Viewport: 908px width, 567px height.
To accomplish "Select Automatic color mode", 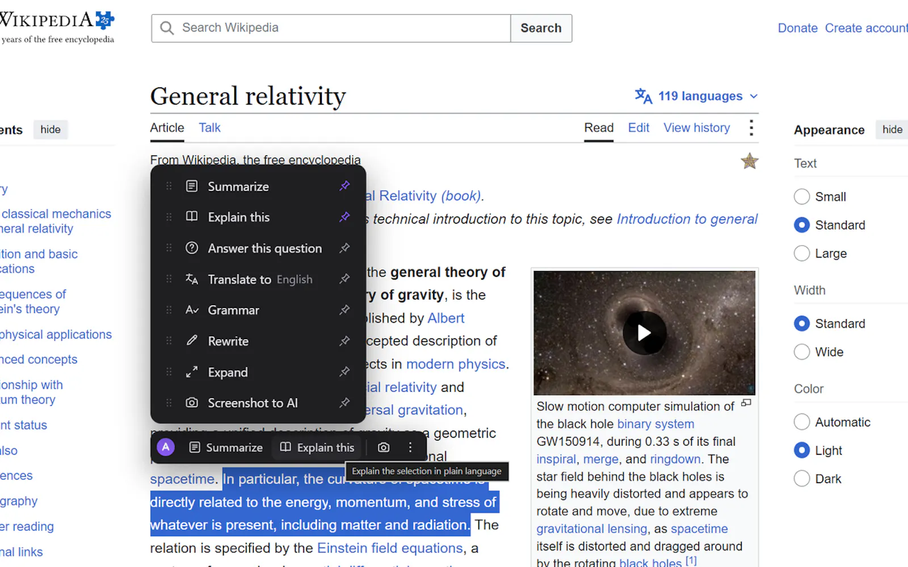I will 802,422.
